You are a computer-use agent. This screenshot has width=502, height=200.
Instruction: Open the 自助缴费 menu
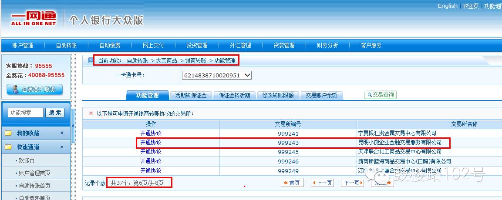(110, 45)
